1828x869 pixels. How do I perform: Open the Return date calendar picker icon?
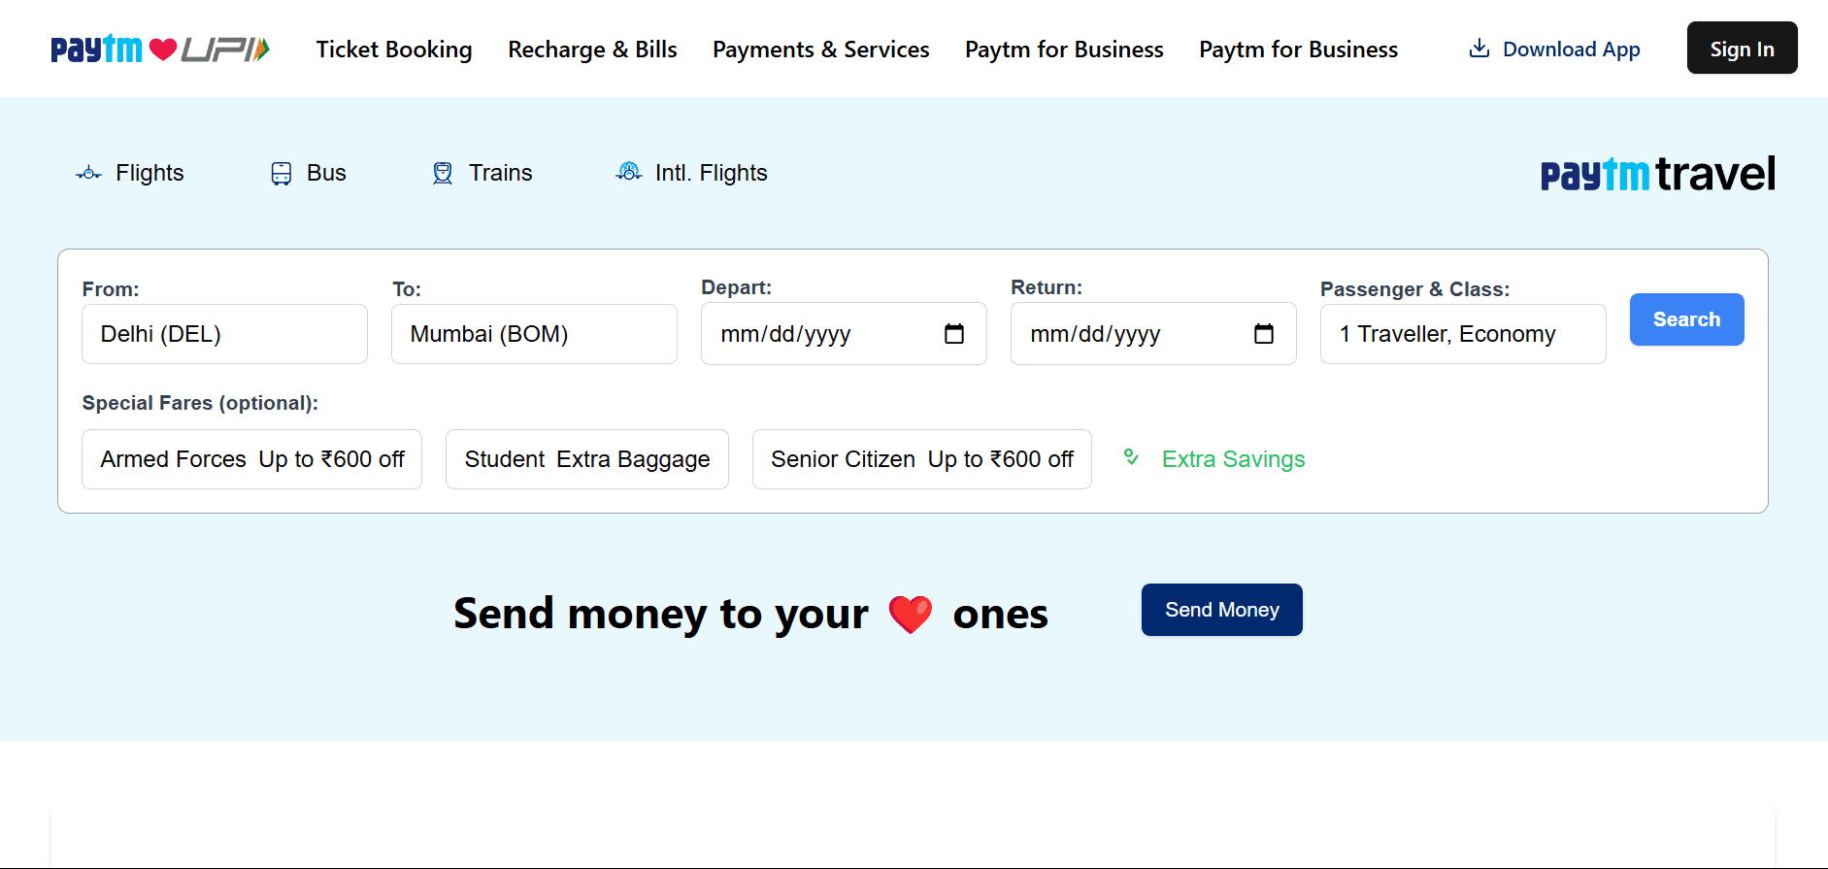tap(1264, 334)
